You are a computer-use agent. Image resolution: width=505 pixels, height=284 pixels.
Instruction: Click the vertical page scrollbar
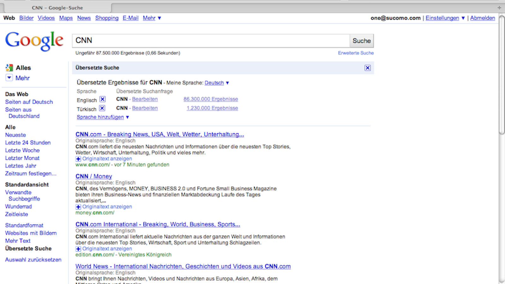(x=501, y=76)
